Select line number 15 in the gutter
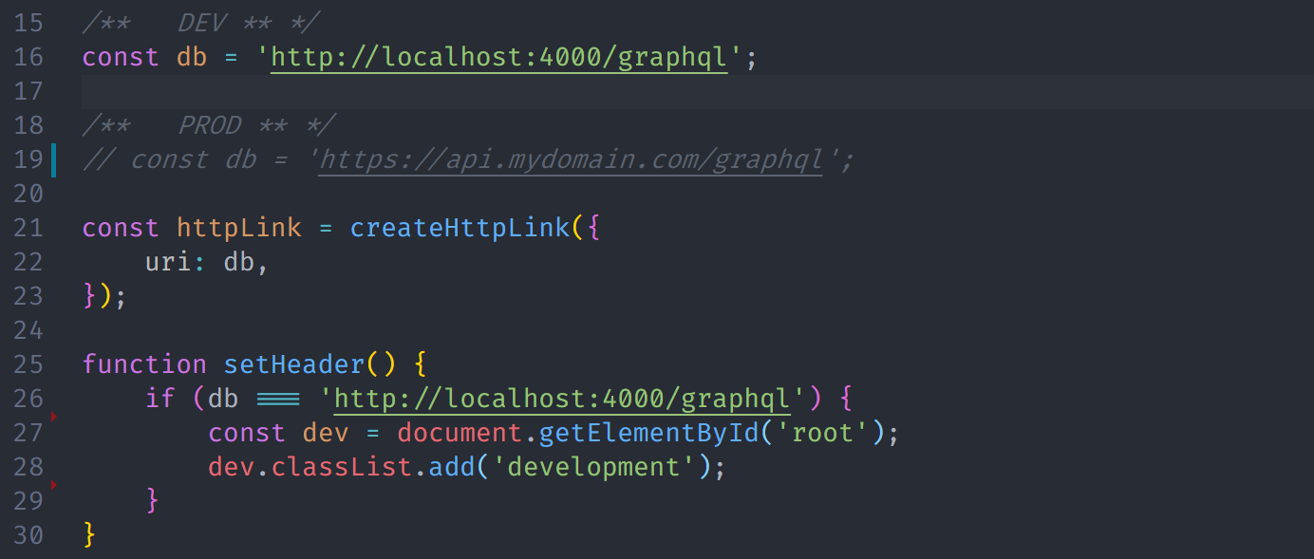The image size is (1314, 559). pos(29,23)
